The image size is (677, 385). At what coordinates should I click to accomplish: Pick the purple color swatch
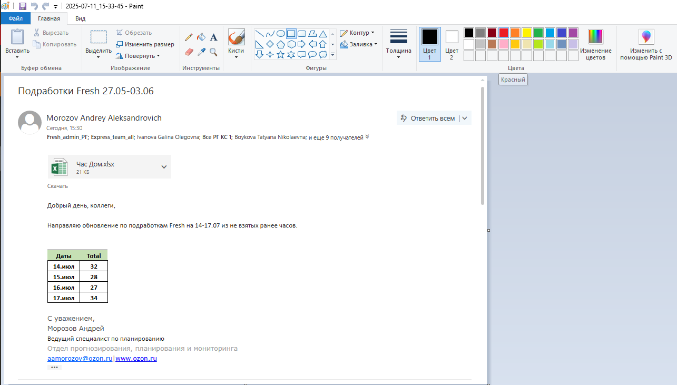[573, 33]
